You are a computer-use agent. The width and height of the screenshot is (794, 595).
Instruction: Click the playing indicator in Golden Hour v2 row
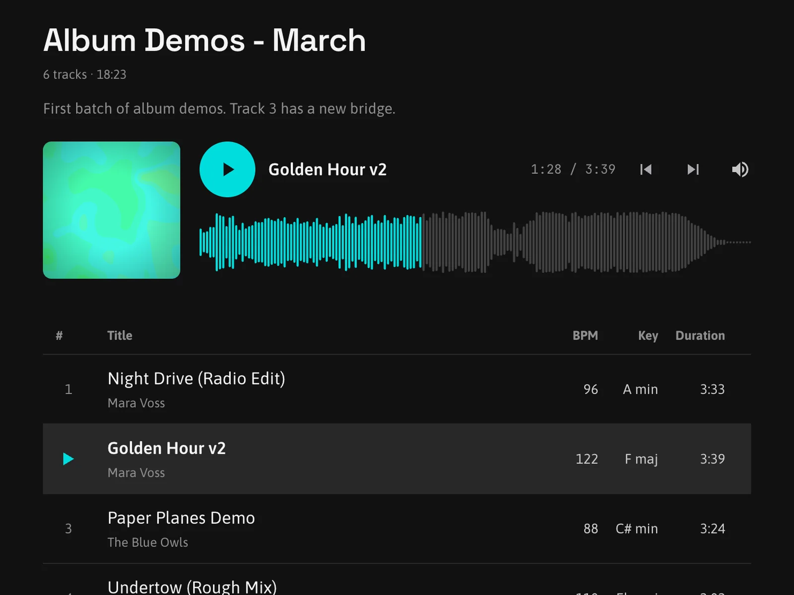point(68,459)
